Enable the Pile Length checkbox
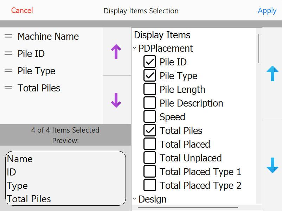 150,89
